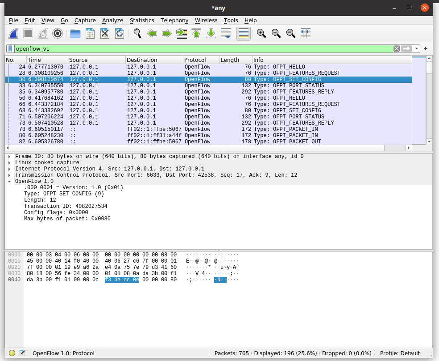This screenshot has width=439, height=361.
Task: Open capture file properties from status bar
Action: 22,353
